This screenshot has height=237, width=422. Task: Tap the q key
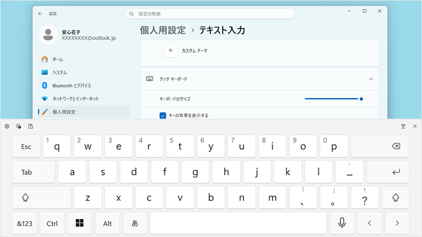[x=57, y=146]
